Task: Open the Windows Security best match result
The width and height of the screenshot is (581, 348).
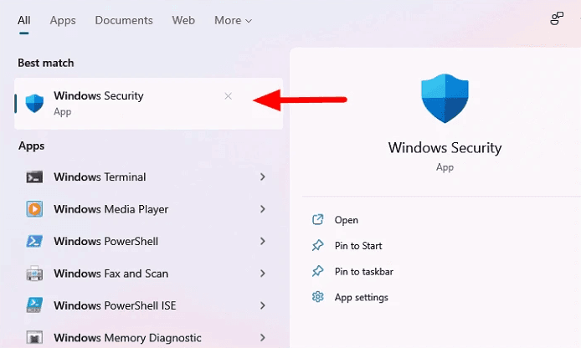Action: 148,103
